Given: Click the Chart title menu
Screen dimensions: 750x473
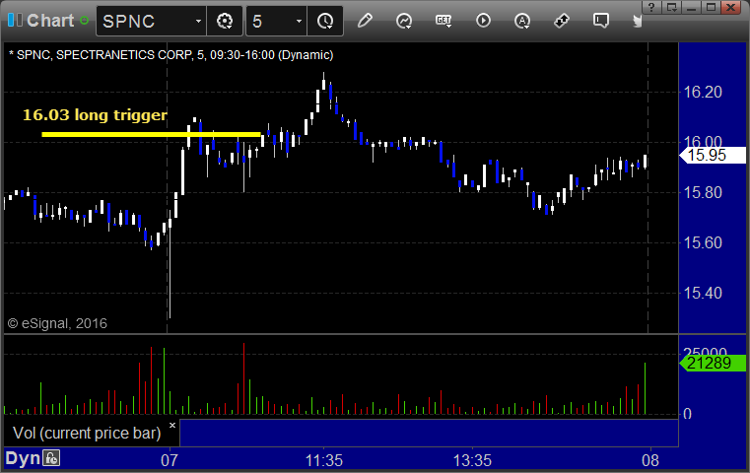Looking at the screenshot, I should 50,21.
